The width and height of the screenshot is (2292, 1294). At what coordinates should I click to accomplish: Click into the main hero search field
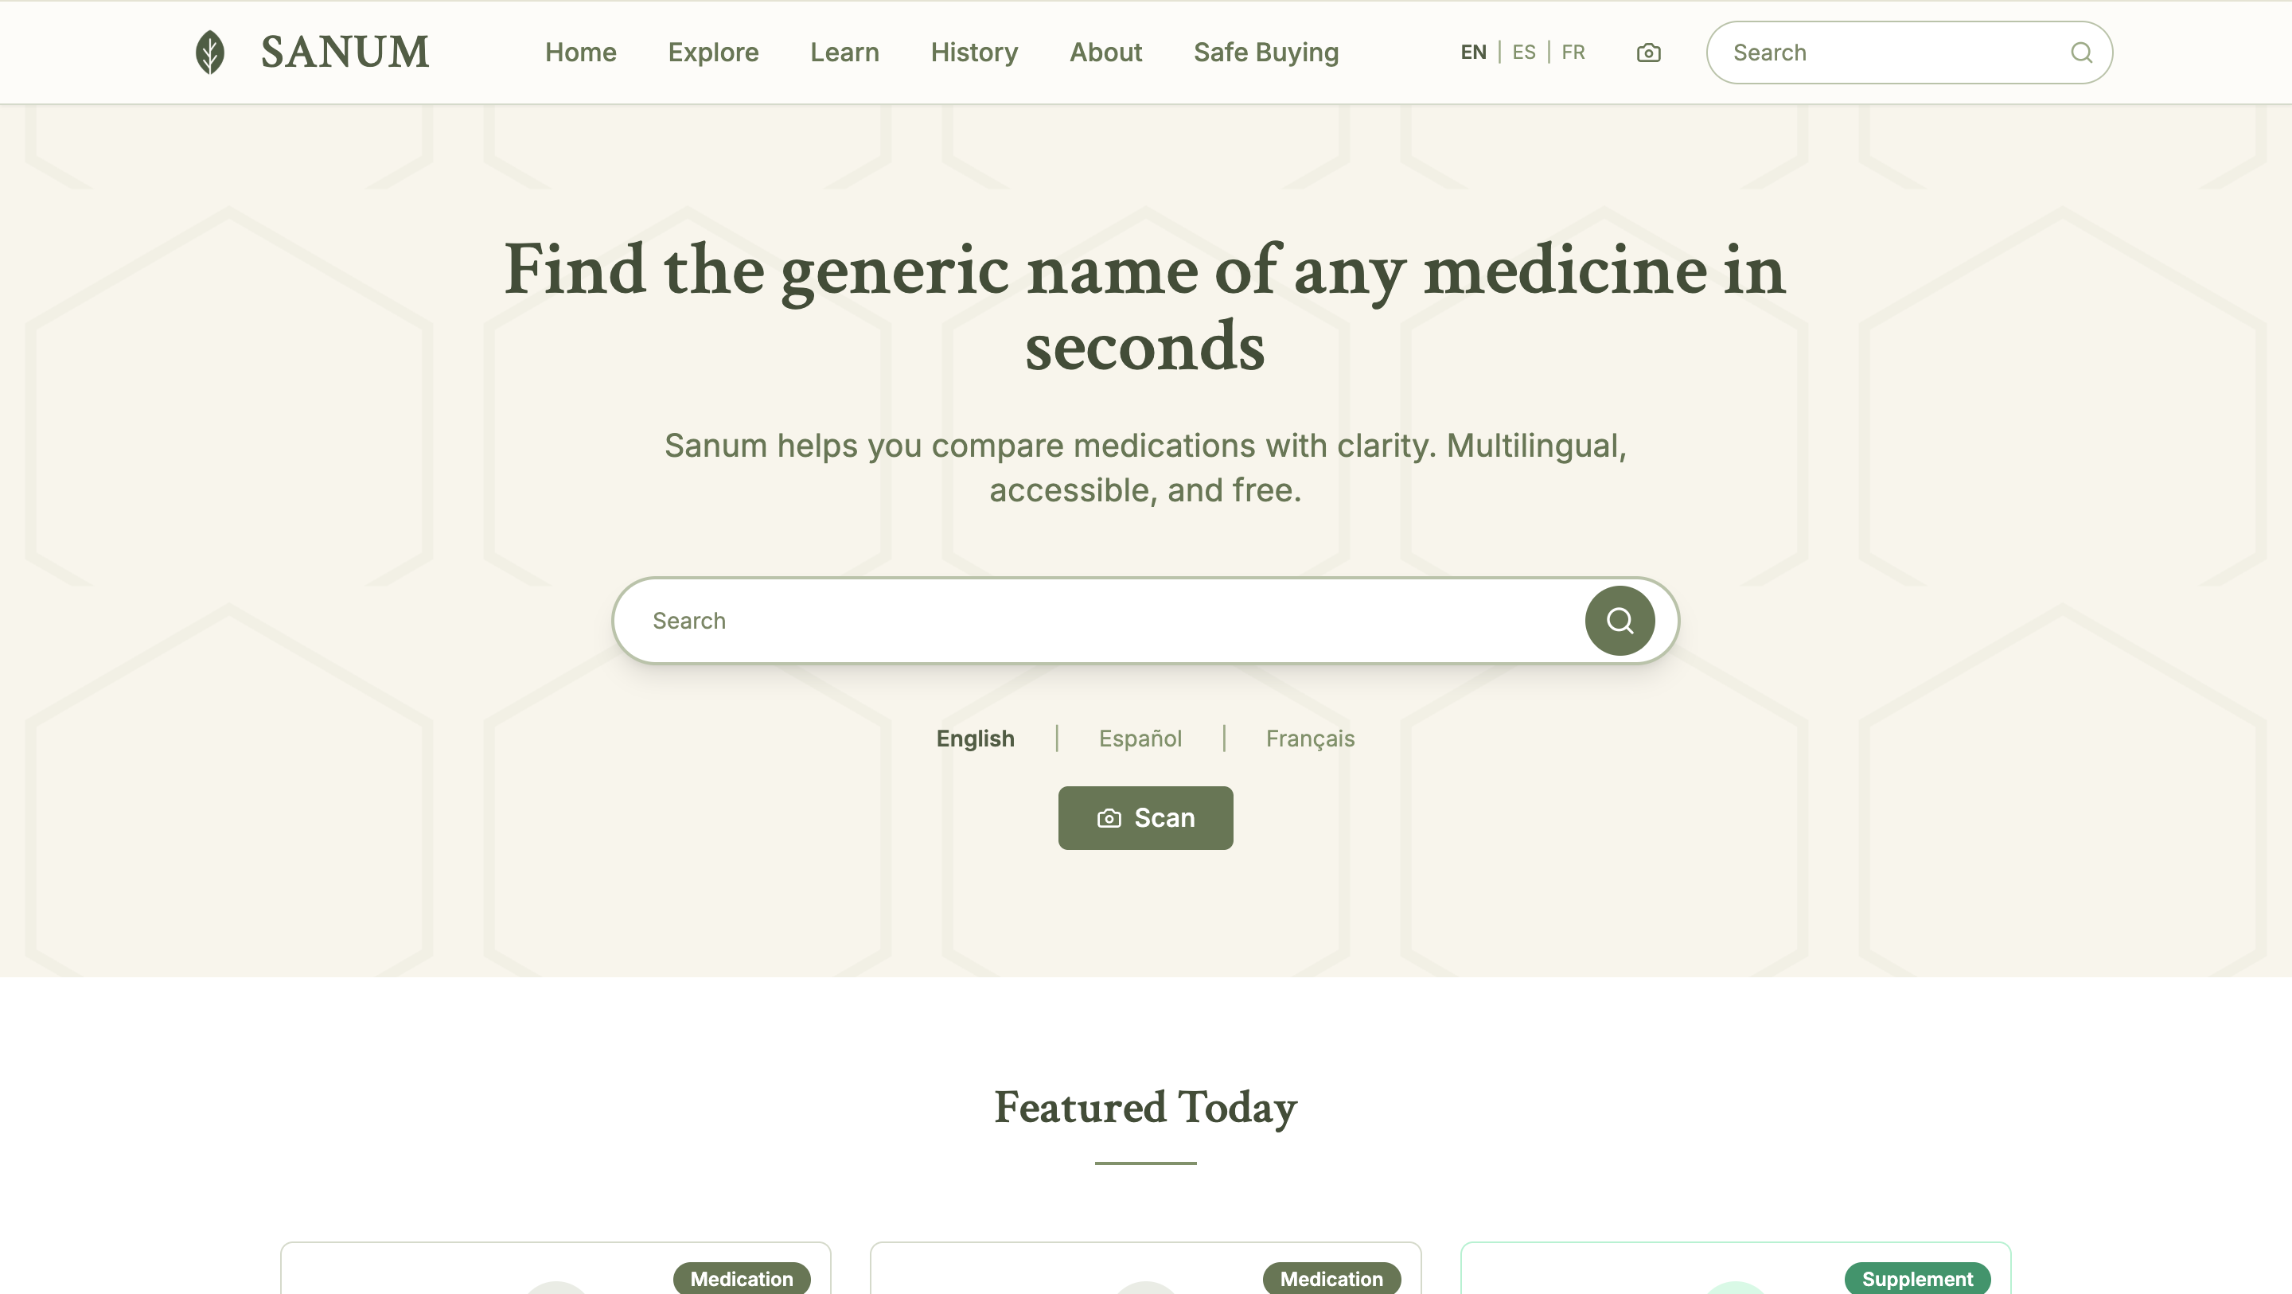coord(1068,620)
